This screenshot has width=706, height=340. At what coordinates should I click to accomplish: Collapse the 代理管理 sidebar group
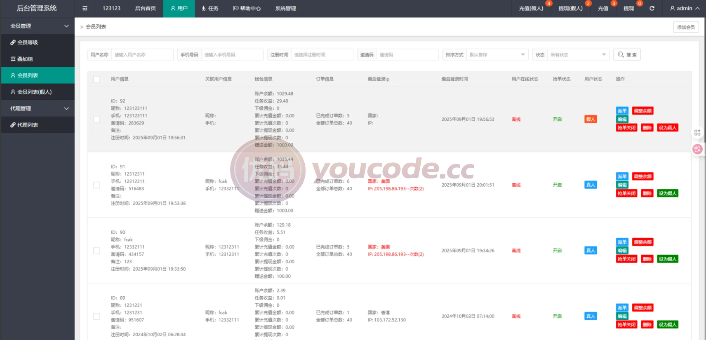coord(37,108)
